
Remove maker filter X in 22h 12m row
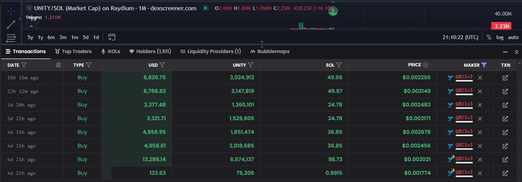pos(480,91)
